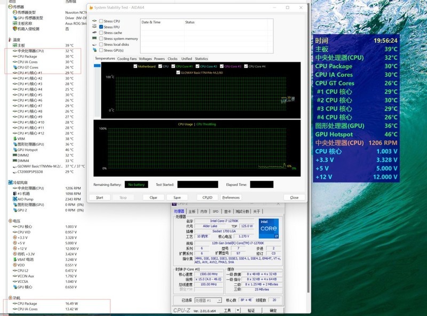Viewport: 427px width, 316px height.
Task: Uncheck the Stress FPU checkbox
Action: coord(101,27)
